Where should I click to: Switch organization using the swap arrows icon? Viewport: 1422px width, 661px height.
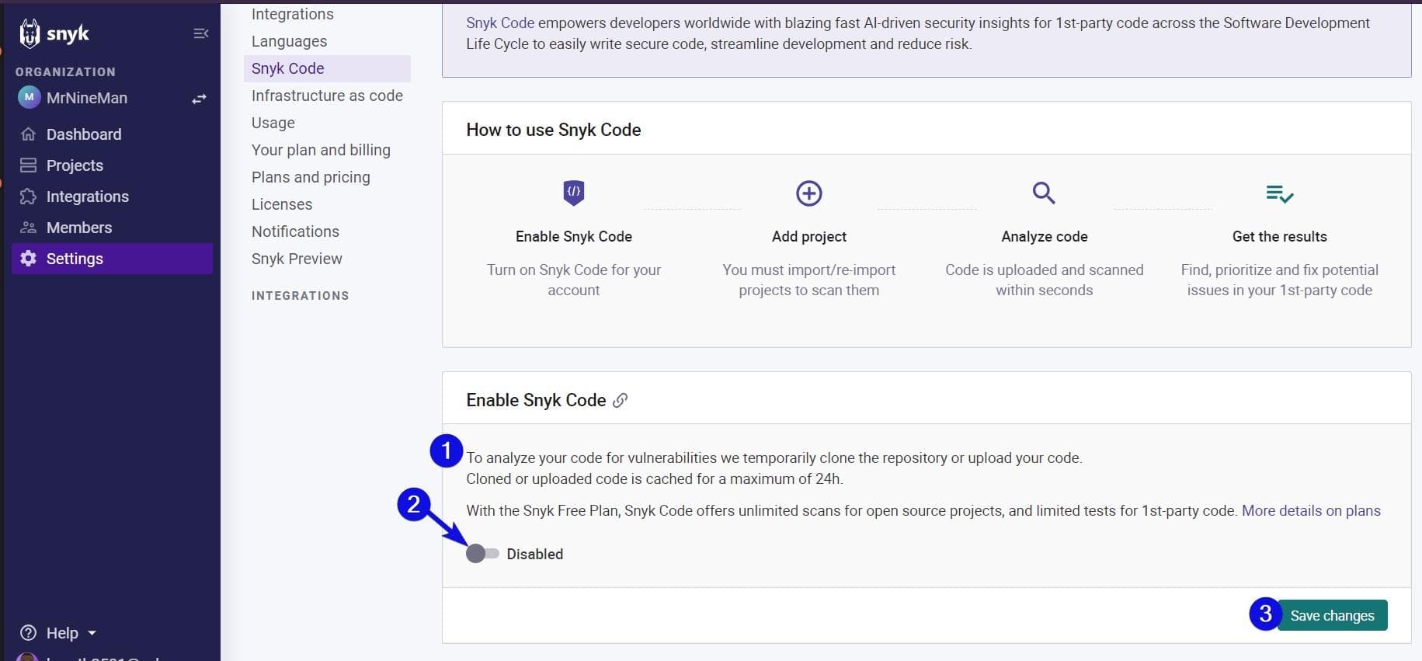pos(199,99)
